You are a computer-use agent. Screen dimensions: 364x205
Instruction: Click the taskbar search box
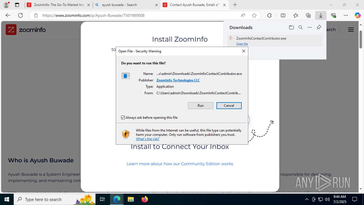coord(55,199)
